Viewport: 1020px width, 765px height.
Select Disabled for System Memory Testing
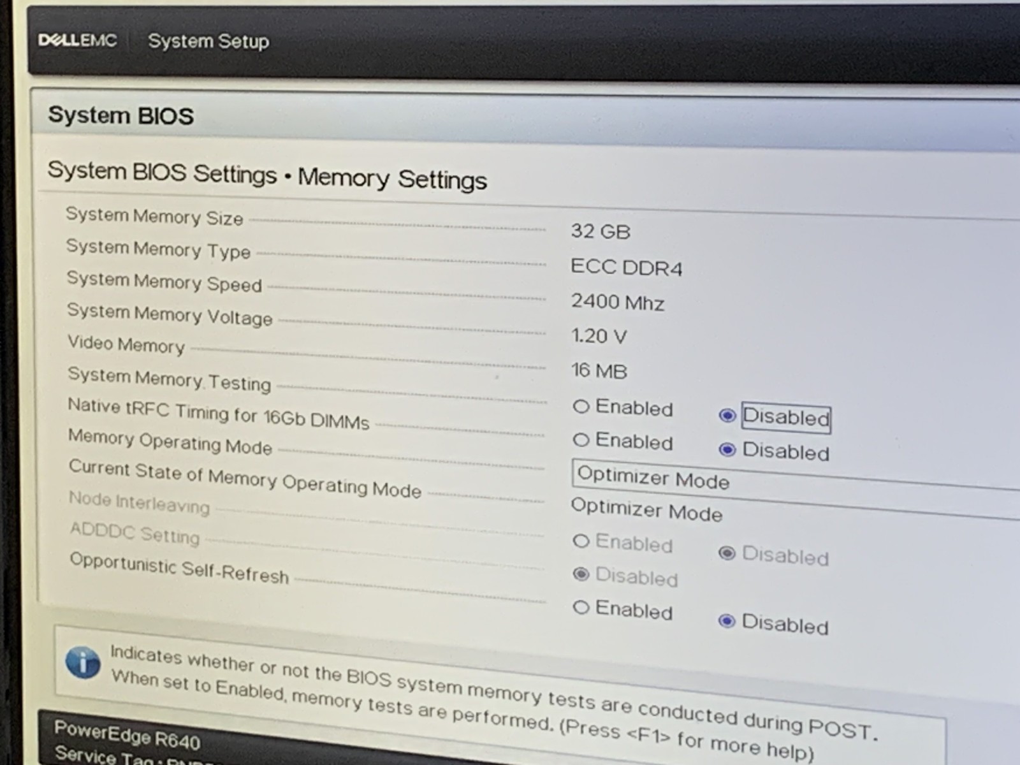pyautogui.click(x=727, y=416)
